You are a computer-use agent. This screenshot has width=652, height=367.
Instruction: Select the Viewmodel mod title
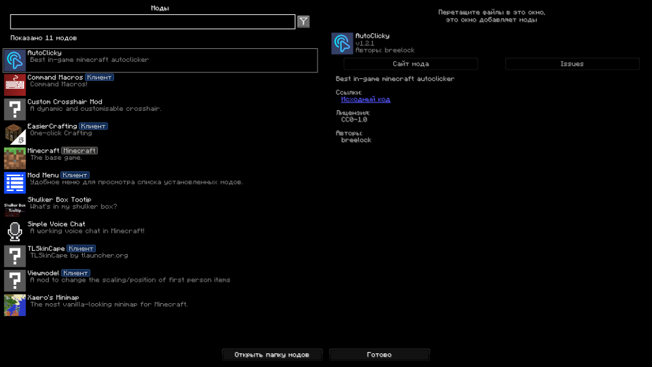[x=43, y=274]
